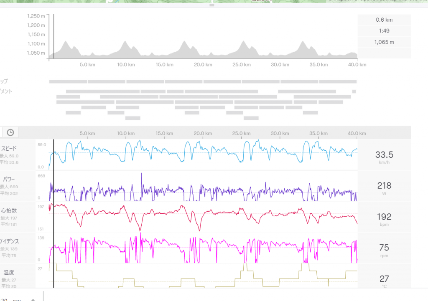The image size is (428, 301).
Task: Select the second lap bar in the laps row
Action: [107, 81]
